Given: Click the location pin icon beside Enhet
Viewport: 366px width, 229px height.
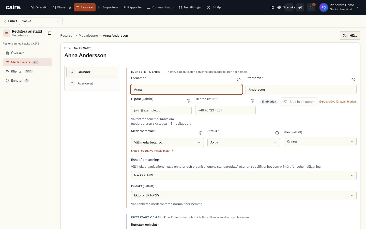Looking at the screenshot, I should tap(5, 21).
